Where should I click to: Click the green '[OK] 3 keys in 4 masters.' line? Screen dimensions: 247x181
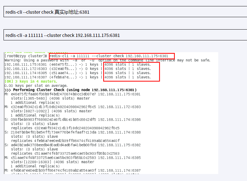31,81
